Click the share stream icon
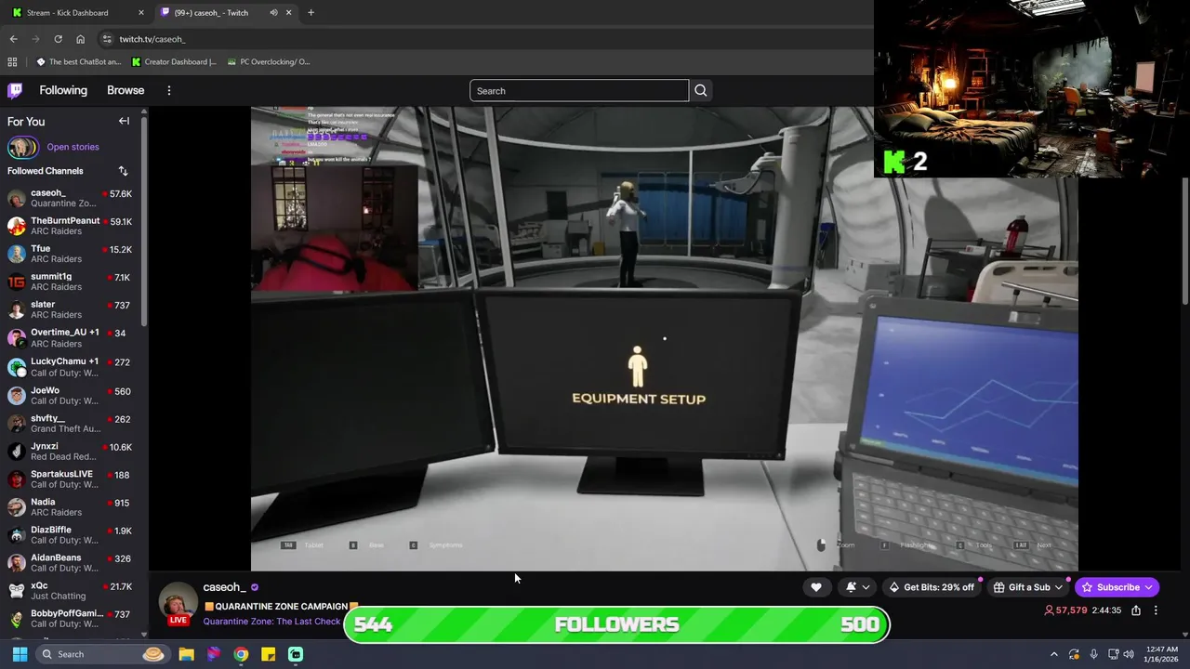The height and width of the screenshot is (669, 1190). pyautogui.click(x=1136, y=610)
